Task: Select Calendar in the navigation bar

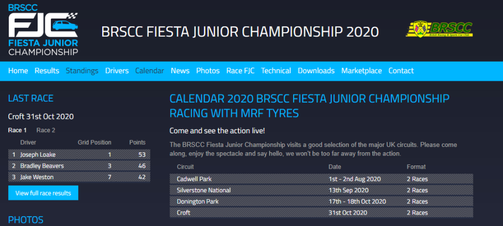Action: 149,71
